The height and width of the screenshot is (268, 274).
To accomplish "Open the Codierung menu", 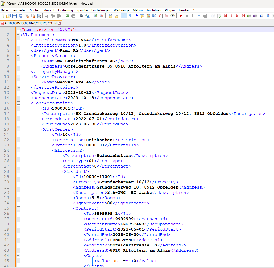I will [x=66, y=10].
